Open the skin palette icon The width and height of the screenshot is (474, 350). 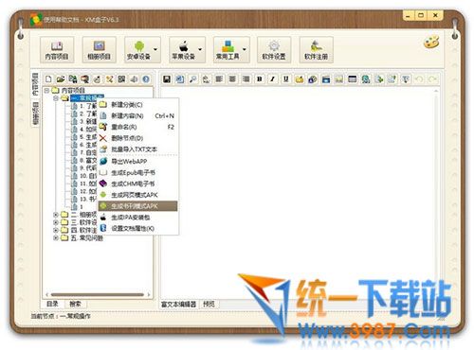[431, 43]
